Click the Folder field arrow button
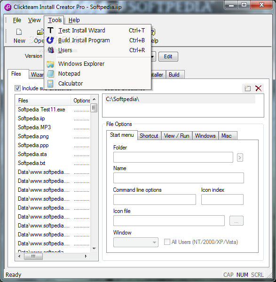 coord(240,157)
